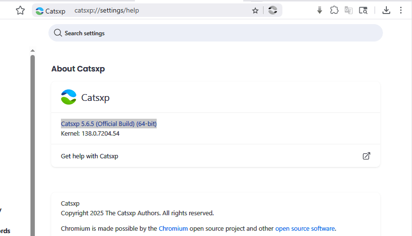Click the About Catsxp heading
Screen dimensions: 412x236
(x=78, y=69)
